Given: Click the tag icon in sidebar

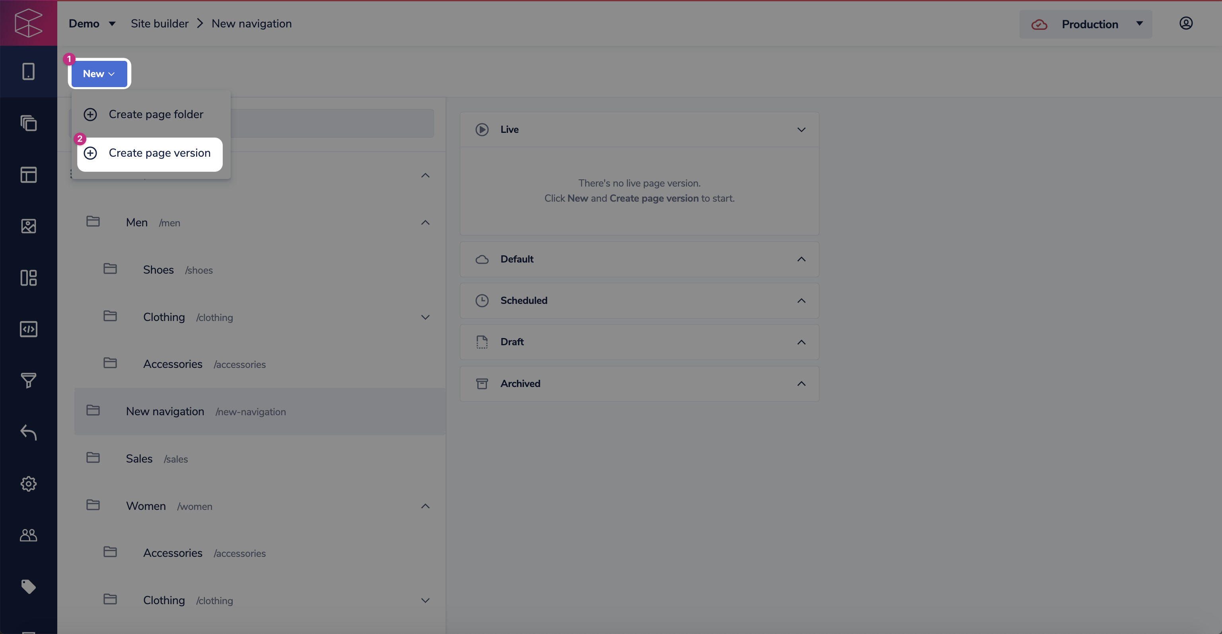Looking at the screenshot, I should (x=29, y=587).
